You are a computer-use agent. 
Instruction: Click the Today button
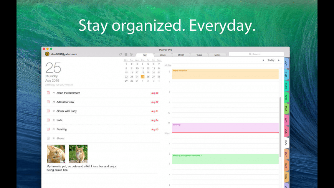(271, 60)
